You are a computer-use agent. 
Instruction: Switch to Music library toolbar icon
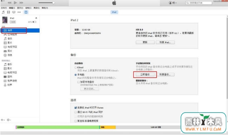coord(3,12)
